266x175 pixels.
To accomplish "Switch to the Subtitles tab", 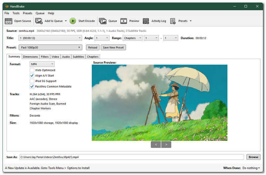I will tap(78, 57).
